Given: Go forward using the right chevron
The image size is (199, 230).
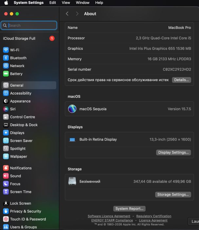Looking at the screenshot, I should coord(77,14).
